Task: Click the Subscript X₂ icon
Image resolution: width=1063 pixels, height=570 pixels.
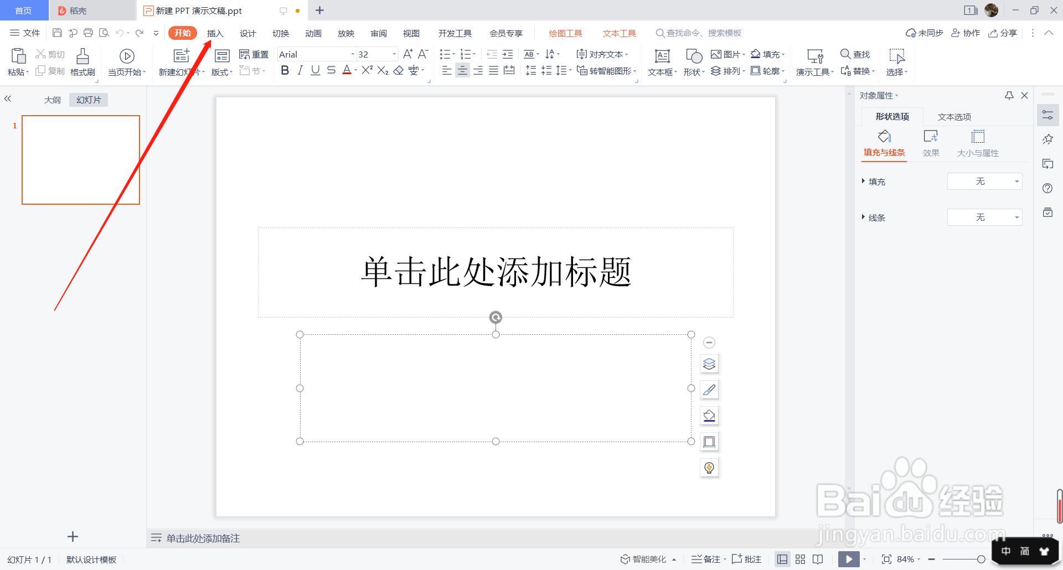Action: point(383,70)
